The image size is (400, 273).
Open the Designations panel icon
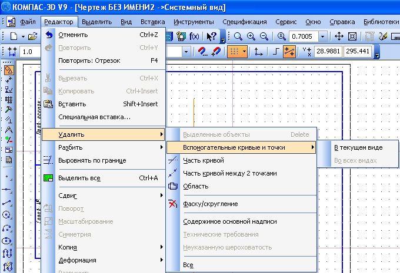coord(9,90)
